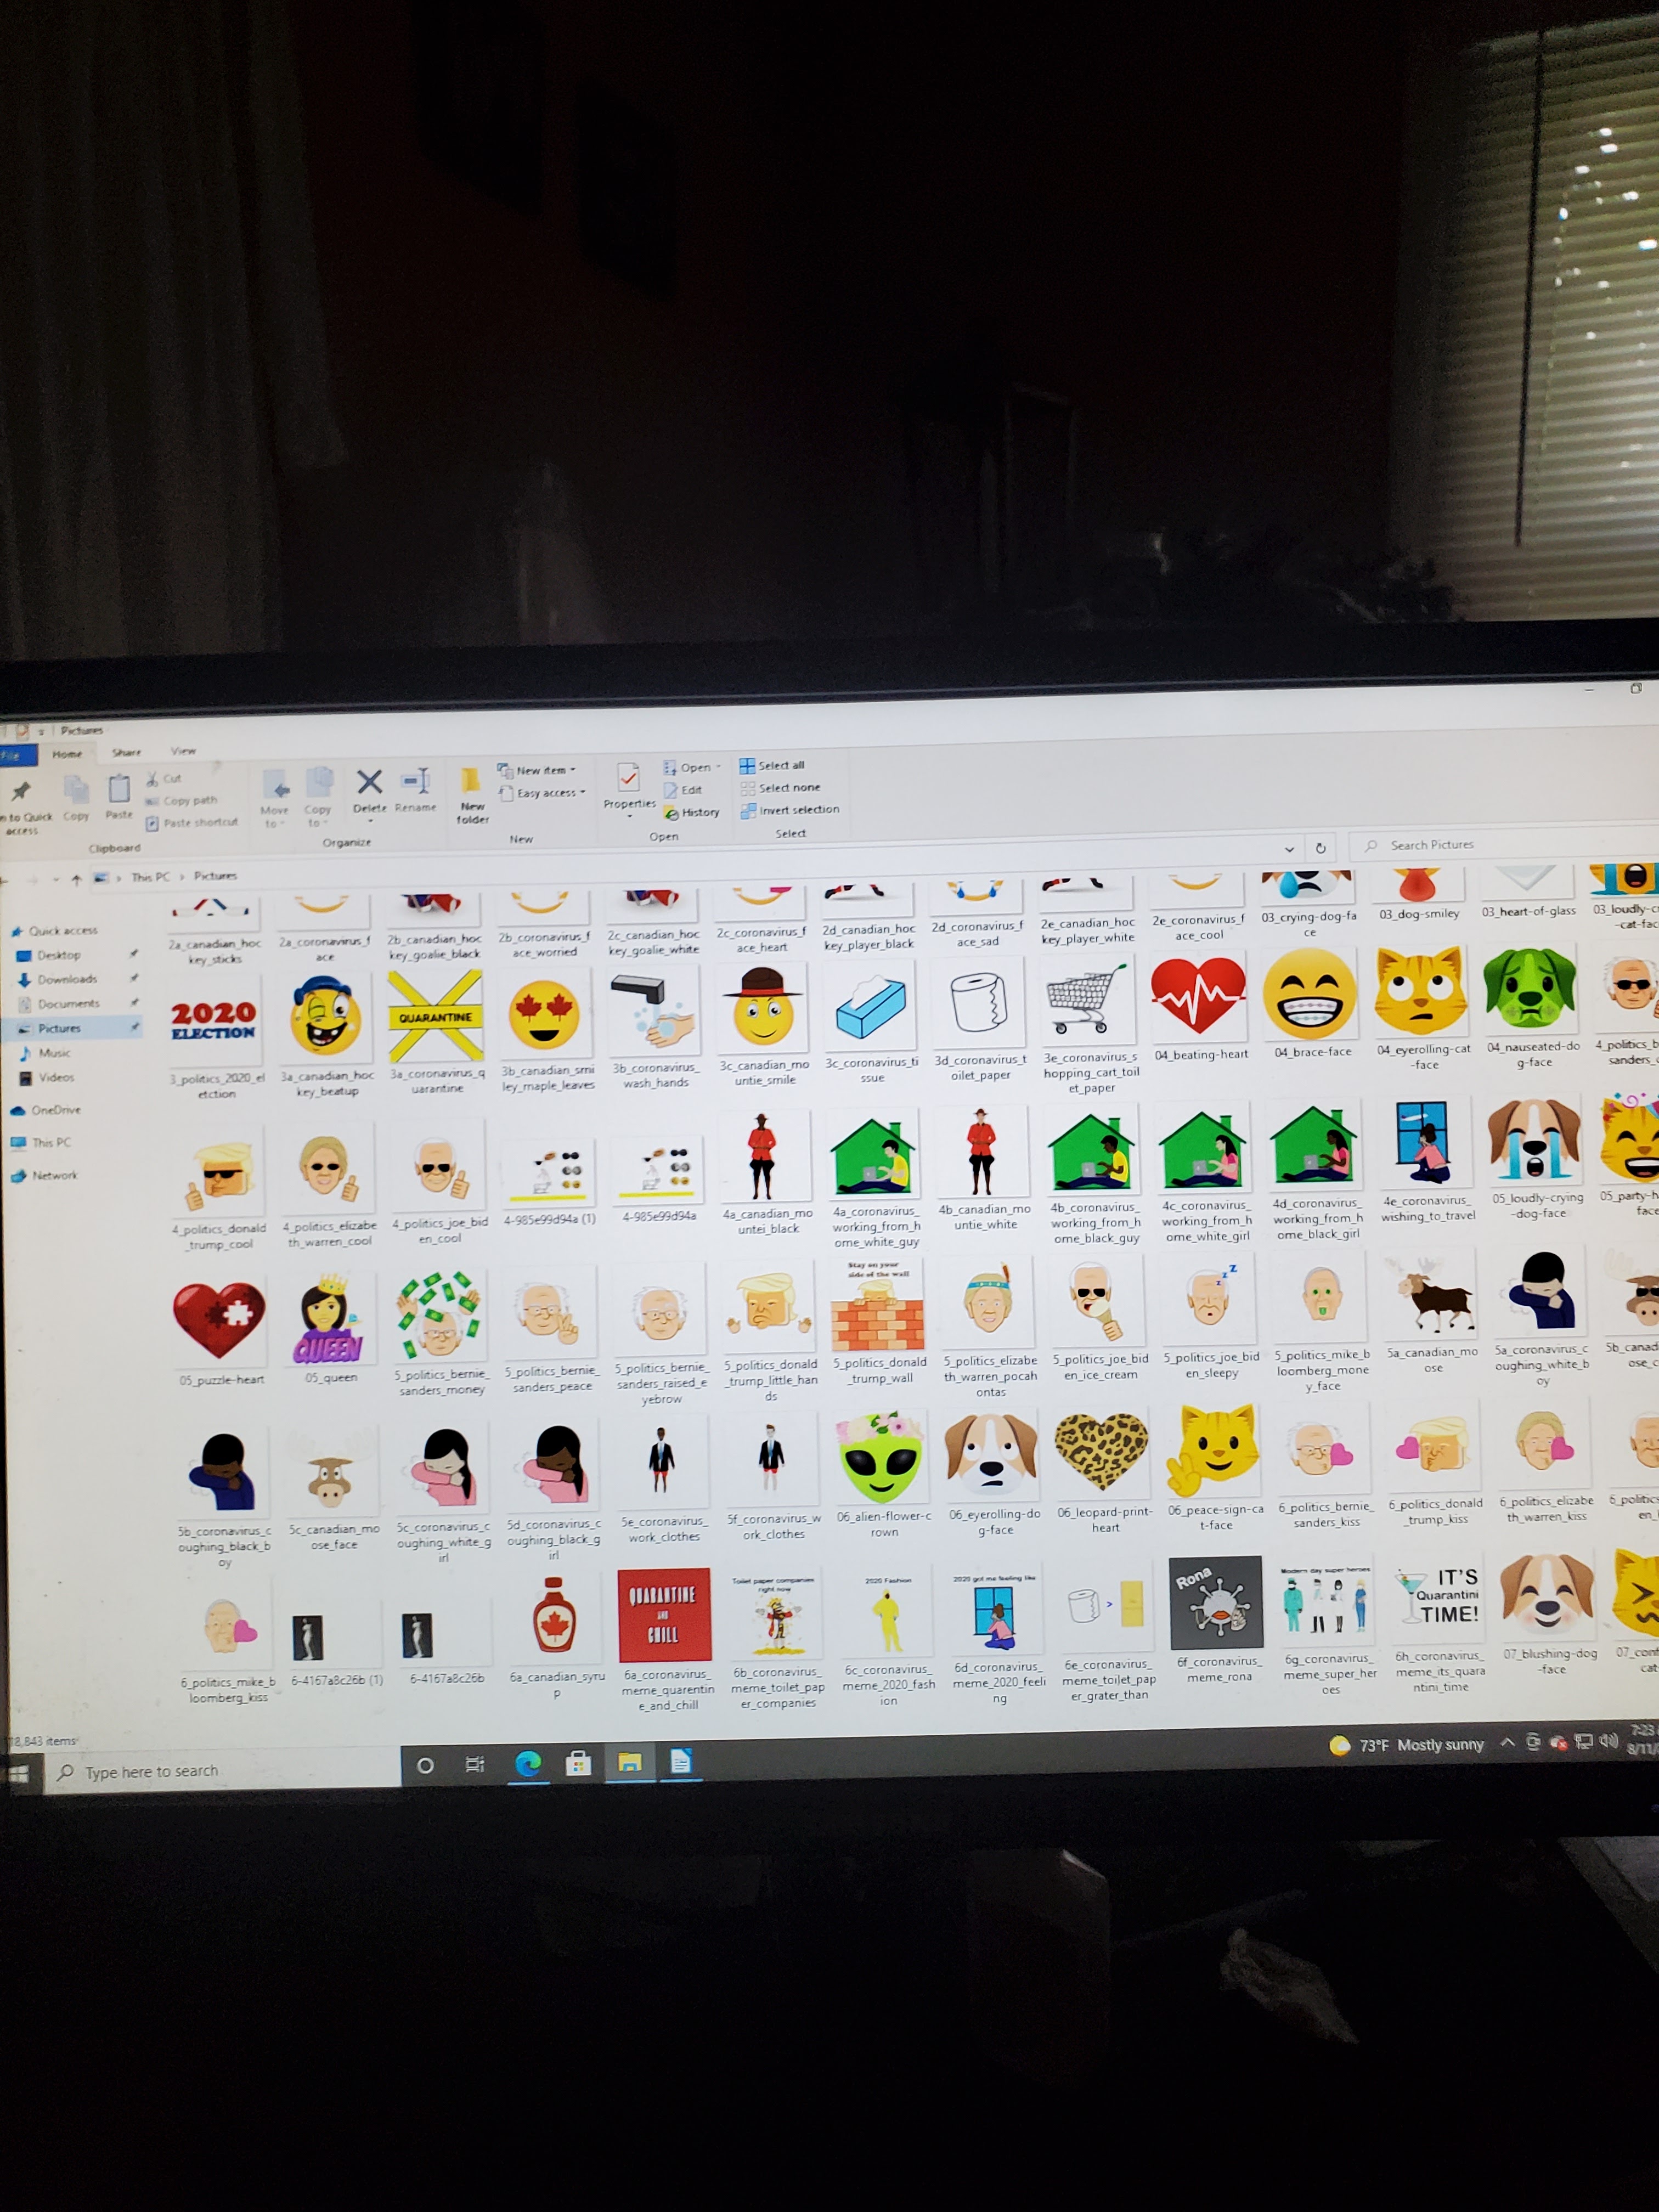Select Downloads in Quick access sidebar
This screenshot has width=1659, height=2212.
(x=67, y=979)
